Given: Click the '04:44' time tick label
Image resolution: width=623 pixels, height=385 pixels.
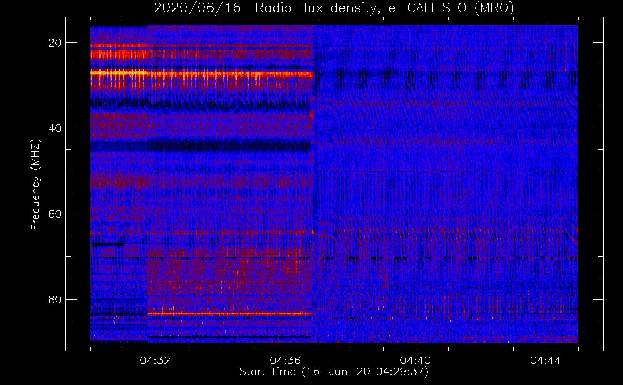Looking at the screenshot, I should tap(546, 361).
